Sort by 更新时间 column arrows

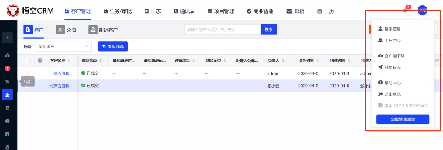click(318, 61)
